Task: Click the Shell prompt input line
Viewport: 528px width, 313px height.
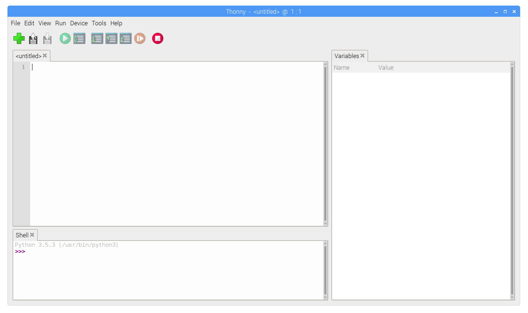Action: point(149,252)
